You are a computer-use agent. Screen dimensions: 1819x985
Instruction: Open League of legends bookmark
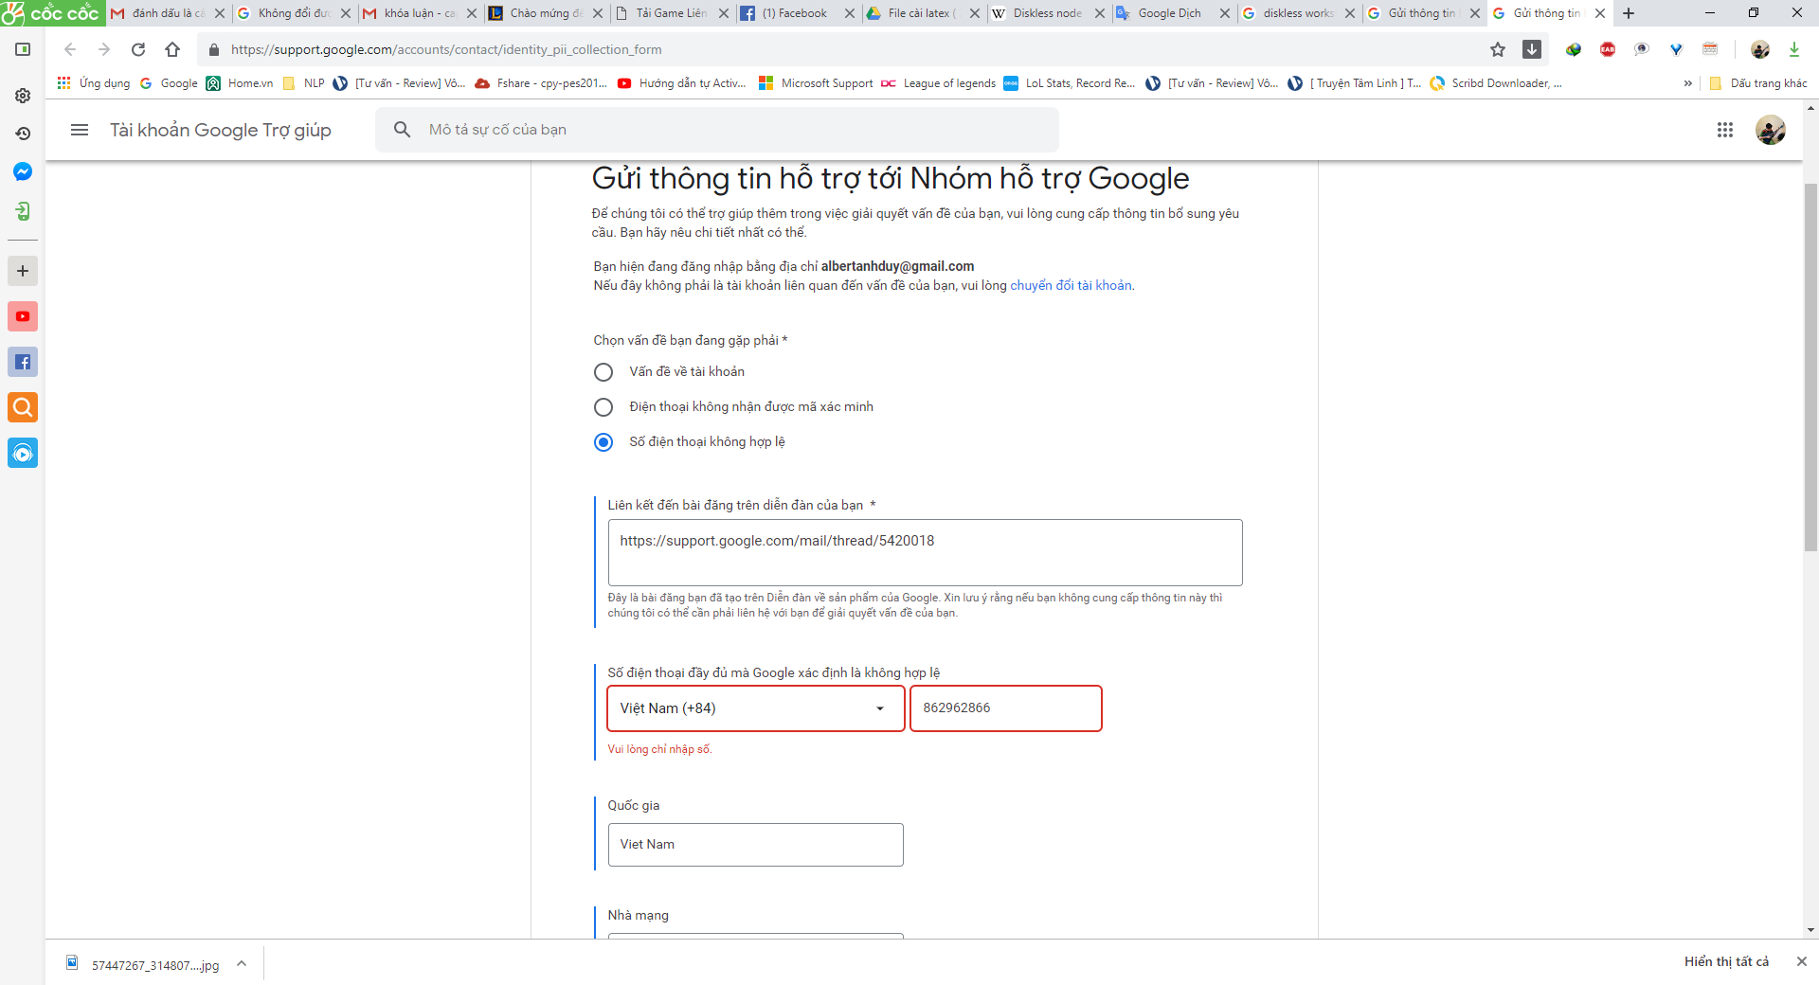[x=938, y=83]
